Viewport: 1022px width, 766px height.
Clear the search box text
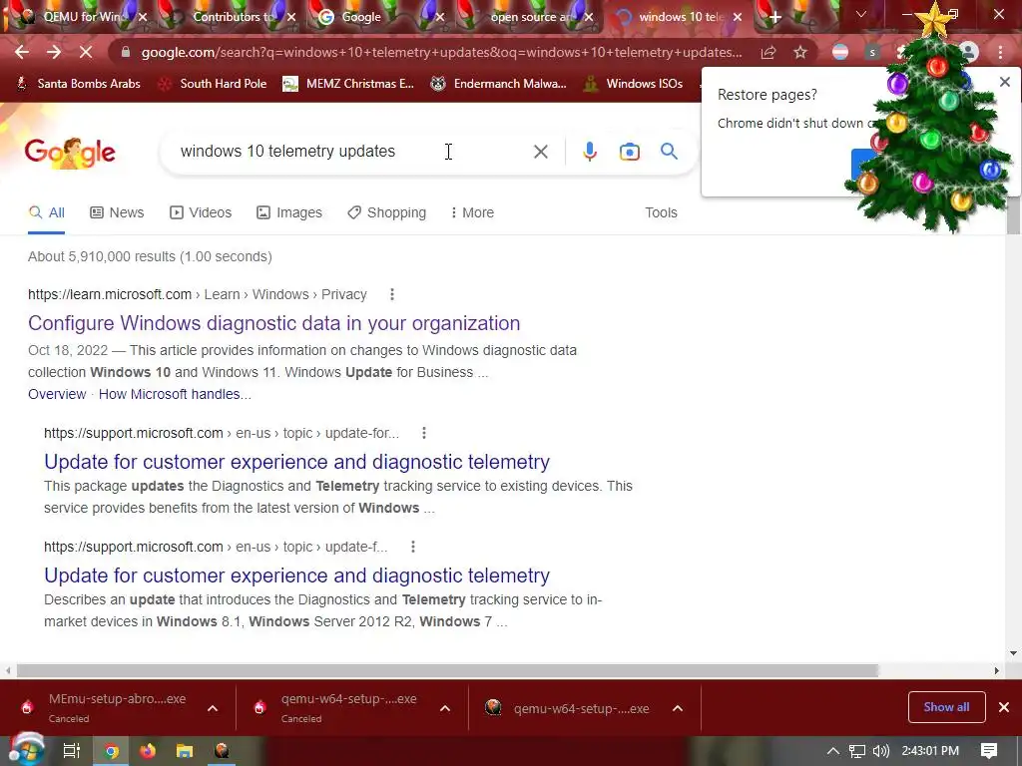click(x=540, y=152)
